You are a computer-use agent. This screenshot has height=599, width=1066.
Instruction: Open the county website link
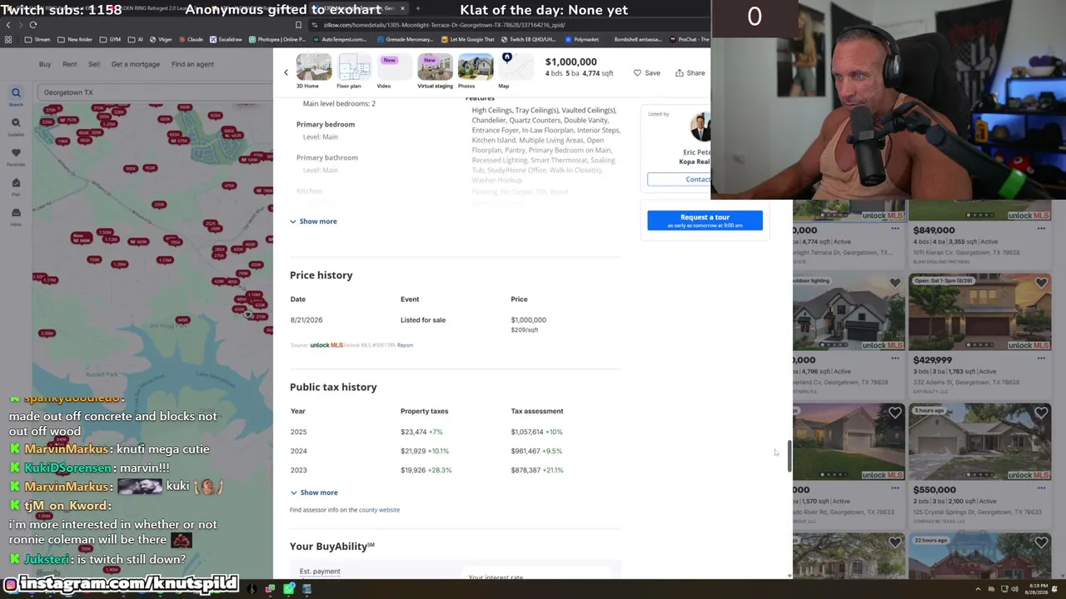click(379, 510)
